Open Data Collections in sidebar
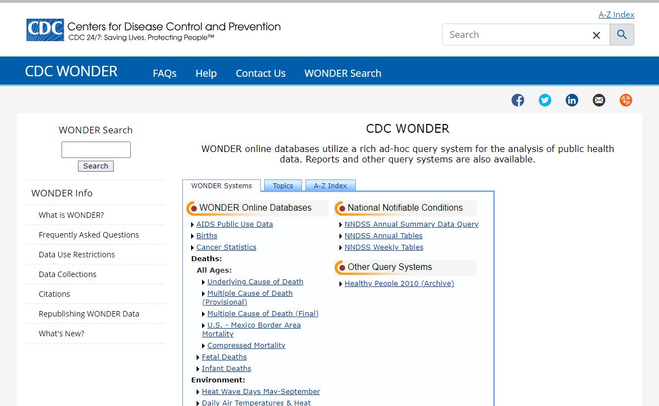 (x=68, y=274)
